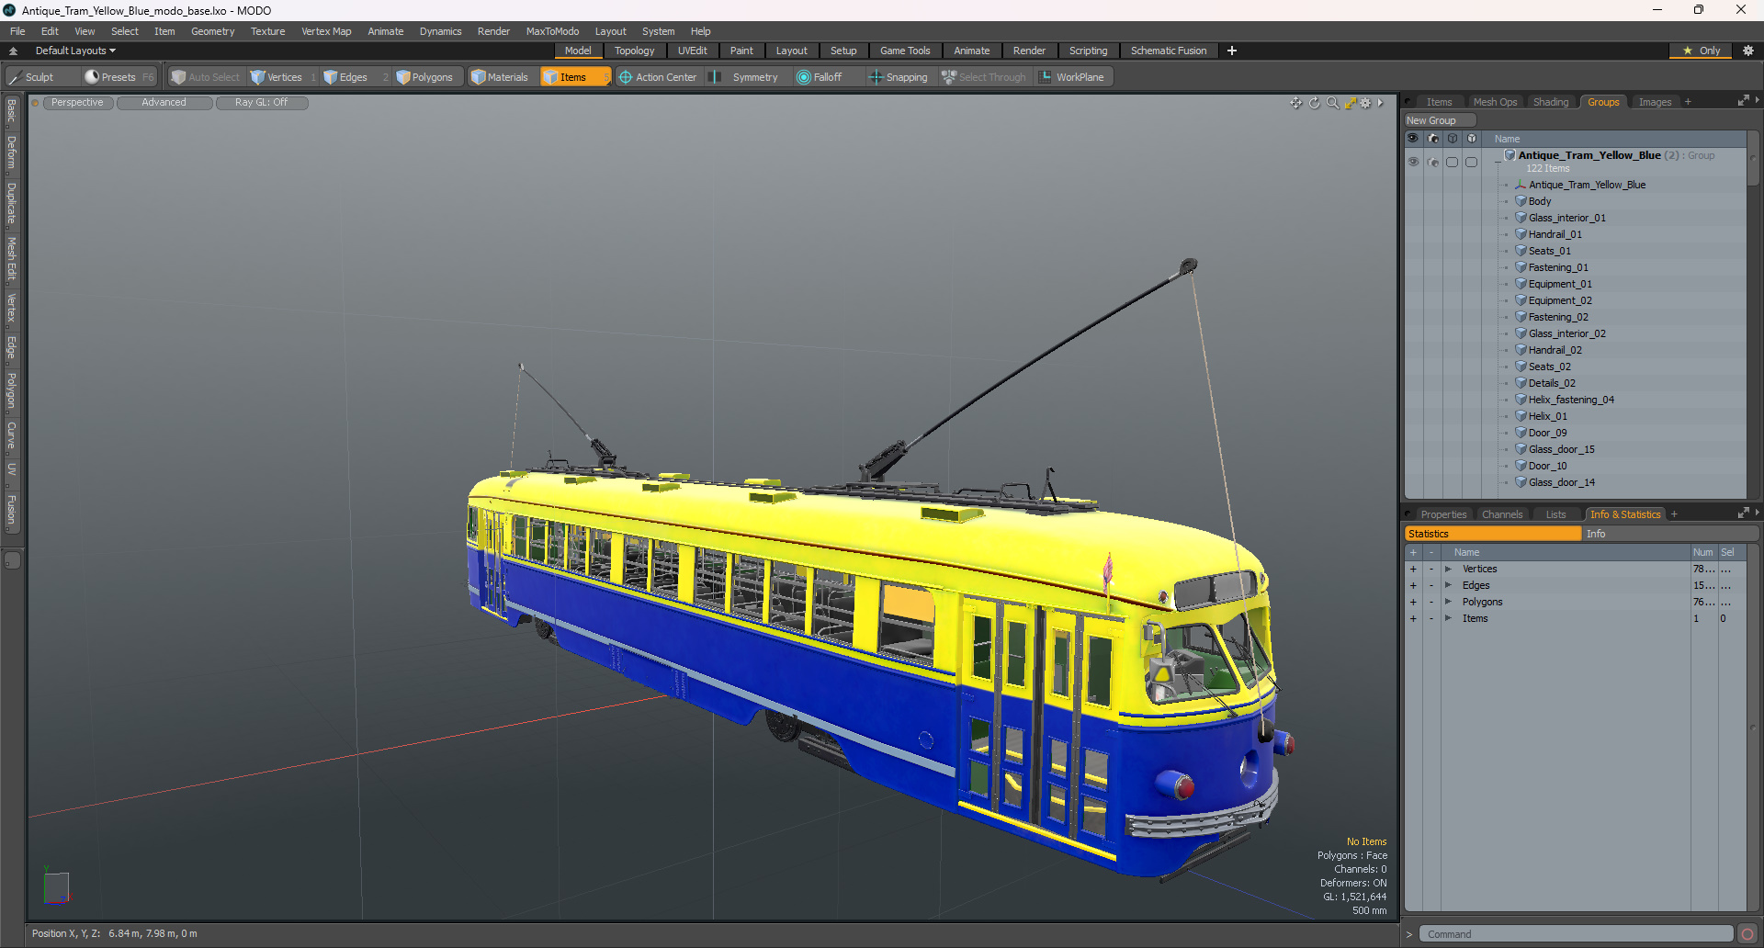Open the viewport options arrow
This screenshot has height=948, width=1764.
(1380, 103)
